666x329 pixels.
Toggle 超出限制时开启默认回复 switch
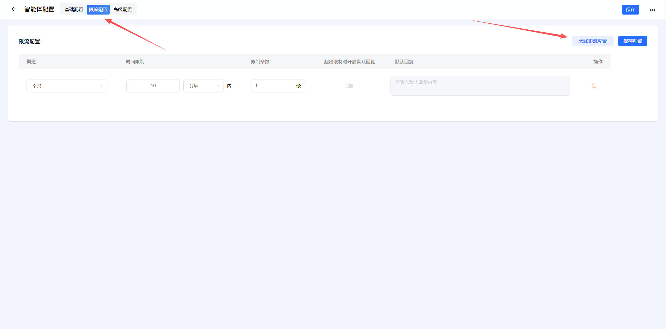point(349,86)
